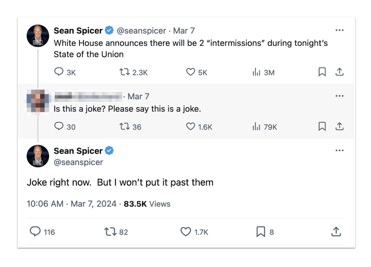Share the 'Joke right now' tweet

[x=336, y=232]
